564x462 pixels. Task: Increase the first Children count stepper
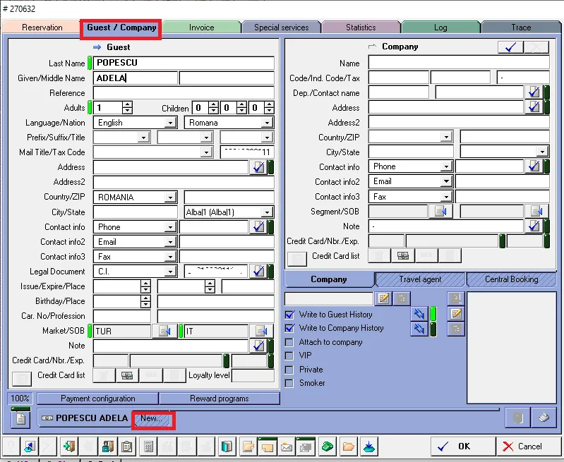214,104
